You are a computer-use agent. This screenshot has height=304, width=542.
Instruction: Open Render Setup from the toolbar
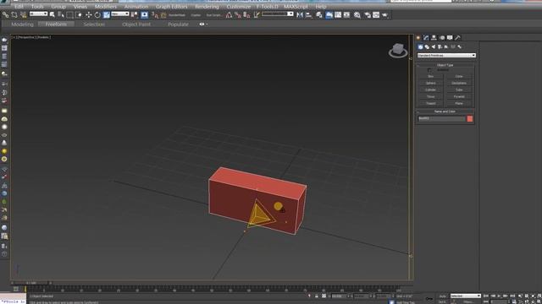(x=367, y=14)
